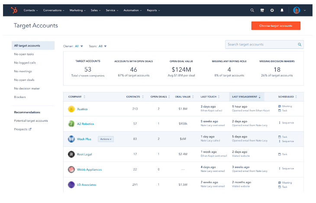
Task: Open the notifications bell
Action: [282, 10]
